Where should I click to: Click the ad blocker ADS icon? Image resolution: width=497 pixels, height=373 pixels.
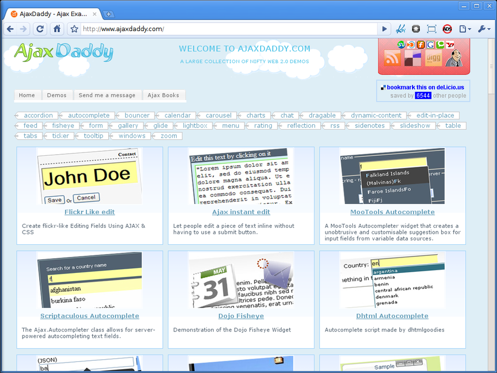pyautogui.click(x=447, y=29)
